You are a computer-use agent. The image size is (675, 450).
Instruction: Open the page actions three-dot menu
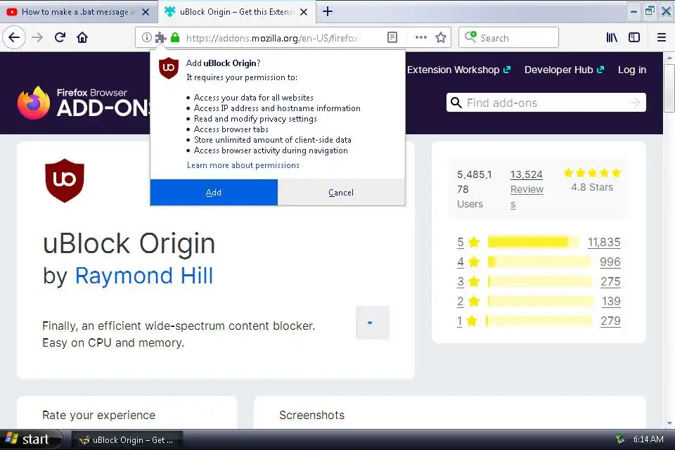(421, 37)
